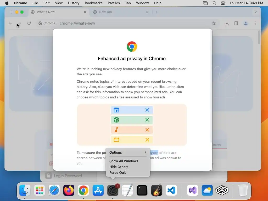
Task: Bookmark this page with the star icon
Action: pyautogui.click(x=214, y=23)
